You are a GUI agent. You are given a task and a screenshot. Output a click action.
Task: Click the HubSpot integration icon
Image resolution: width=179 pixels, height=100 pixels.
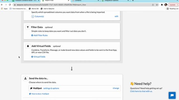[31, 88]
